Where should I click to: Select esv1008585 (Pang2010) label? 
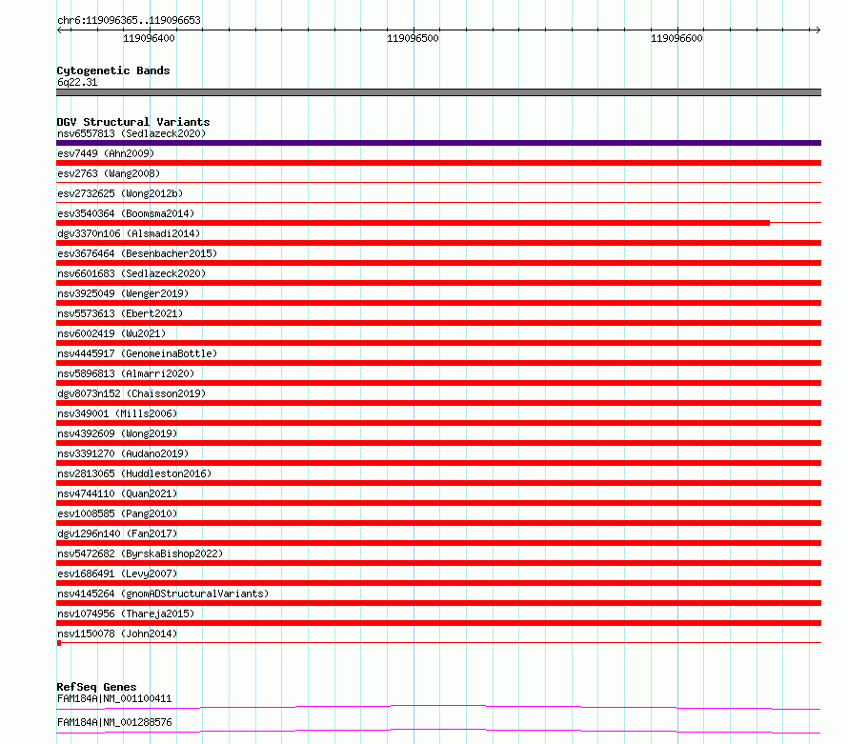point(117,513)
